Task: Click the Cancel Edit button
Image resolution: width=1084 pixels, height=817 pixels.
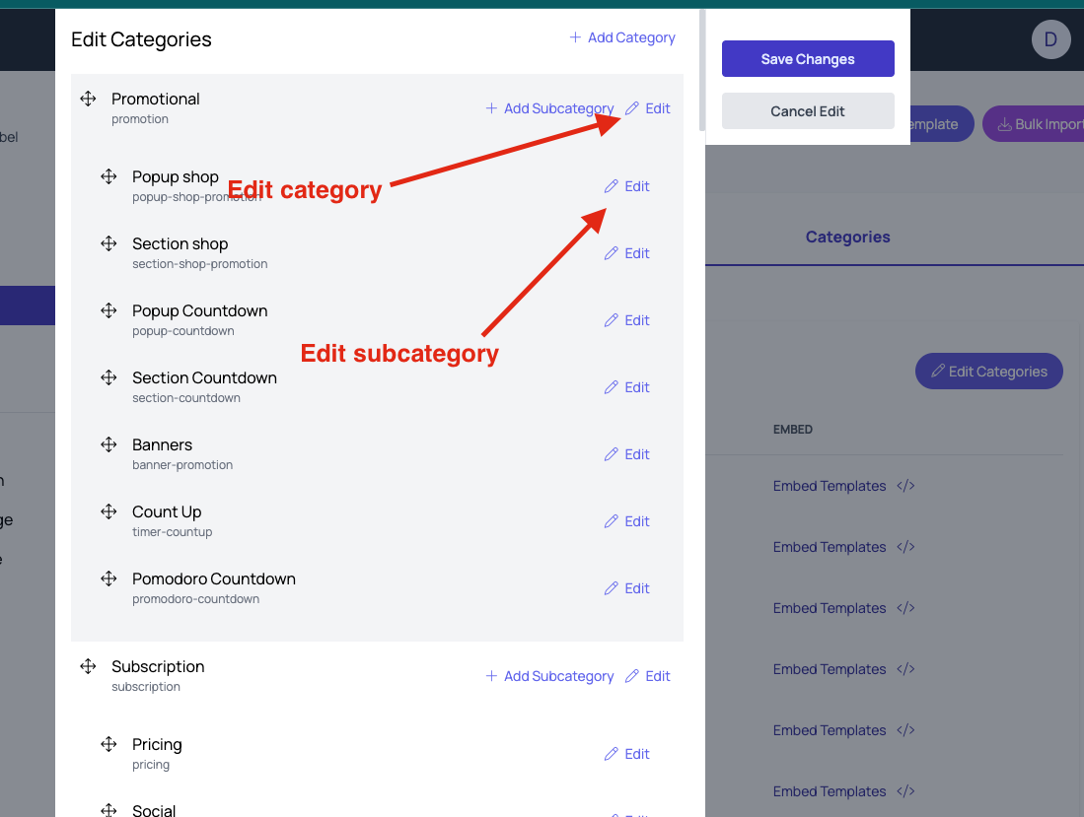Action: pyautogui.click(x=808, y=111)
